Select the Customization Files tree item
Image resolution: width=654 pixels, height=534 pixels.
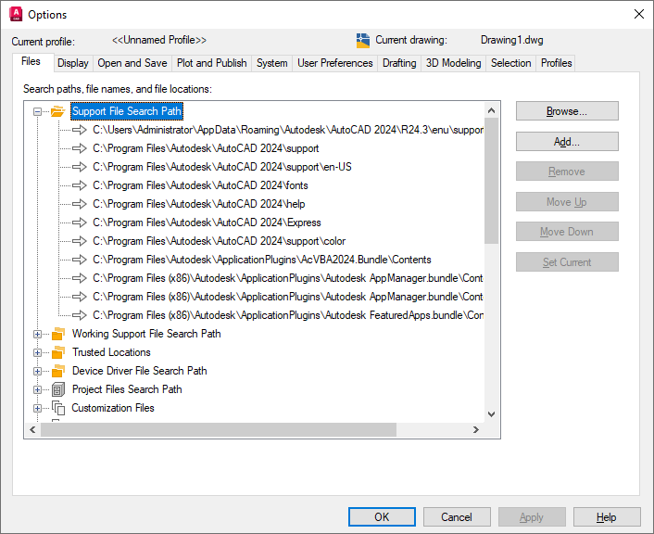tap(113, 408)
